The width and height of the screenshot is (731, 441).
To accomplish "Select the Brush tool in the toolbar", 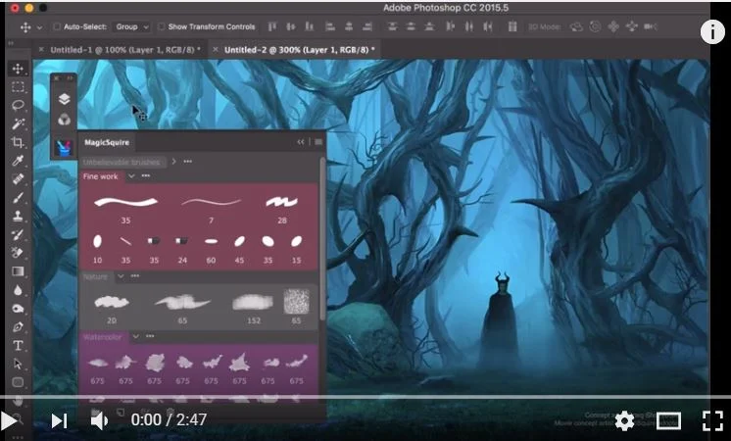I will [18, 198].
